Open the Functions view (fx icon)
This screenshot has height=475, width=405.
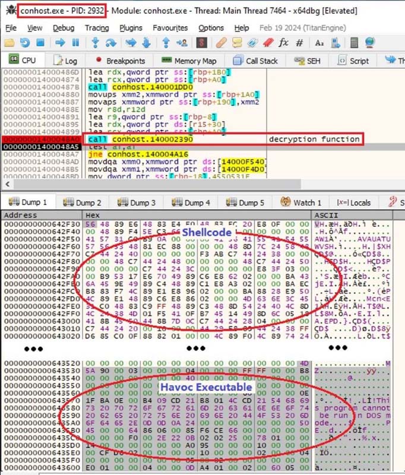tap(283, 43)
